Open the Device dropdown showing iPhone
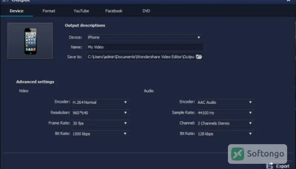This screenshot has height=169, width=296. pos(145,37)
